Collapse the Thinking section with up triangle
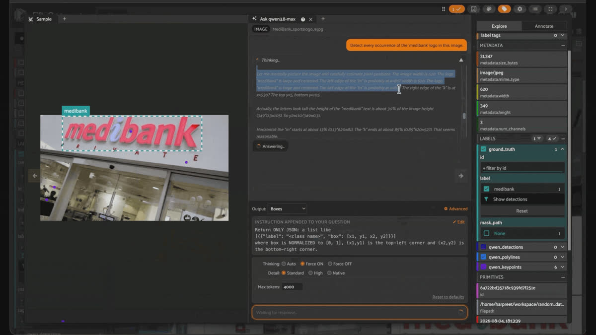This screenshot has width=596, height=335. point(461,60)
